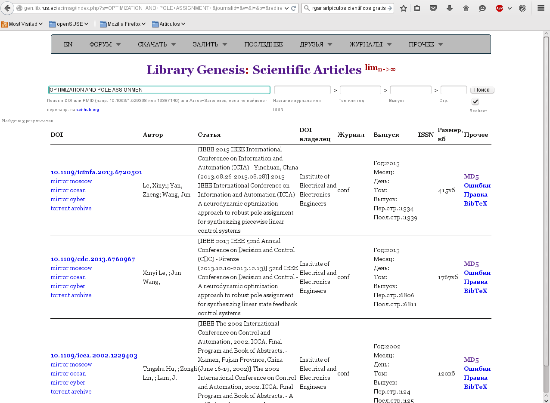Open the ДРУЗЬЯ menu

pyautogui.click(x=316, y=44)
